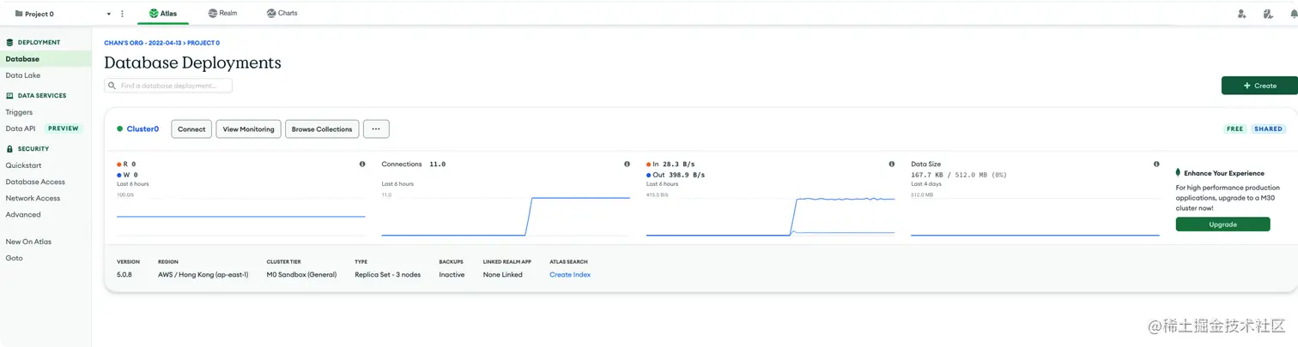1298x347 pixels.
Task: Click the FREE badge
Action: coord(1234,129)
